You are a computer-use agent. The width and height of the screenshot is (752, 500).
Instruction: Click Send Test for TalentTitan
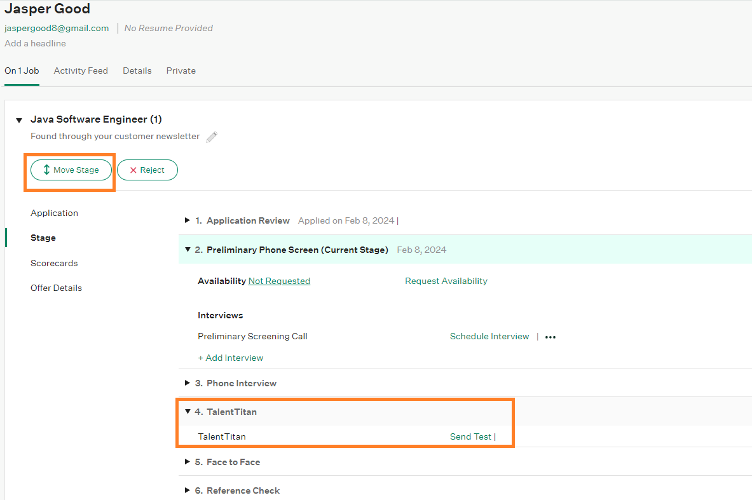(x=470, y=436)
